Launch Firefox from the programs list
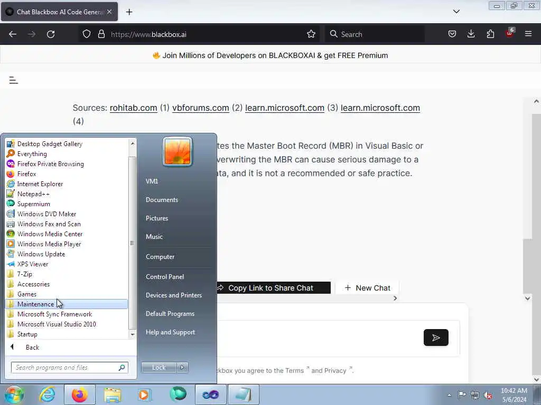This screenshot has width=541, height=405. pos(26,173)
